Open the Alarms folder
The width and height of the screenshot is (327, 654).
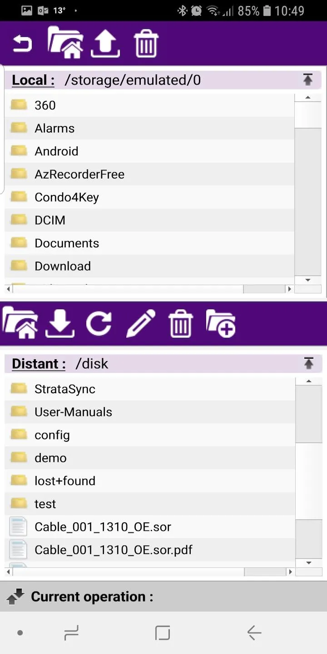[149, 129]
